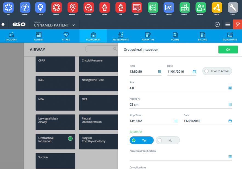Select the Surgical Cricothyroidotomy tile
This screenshot has width=242, height=169.
coord(98,142)
